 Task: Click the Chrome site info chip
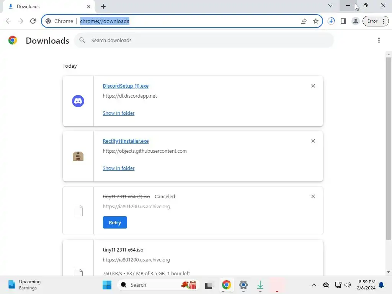tap(59, 21)
